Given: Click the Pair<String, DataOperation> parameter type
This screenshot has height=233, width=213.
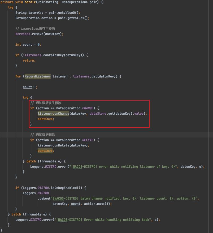Looking at the screenshot, I should pyautogui.click(x=63, y=2).
